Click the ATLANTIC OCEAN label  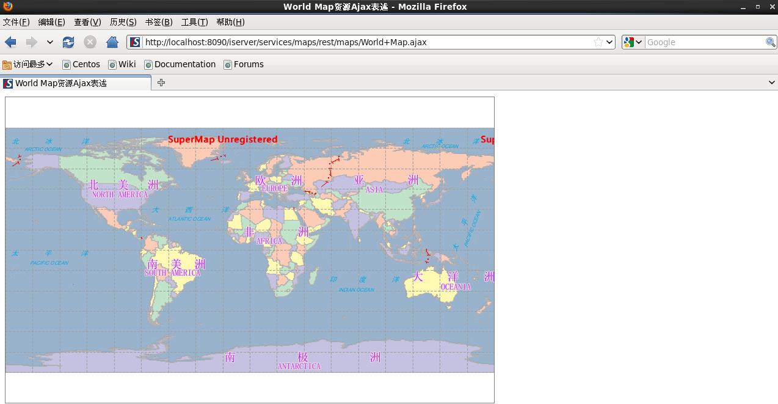[189, 219]
